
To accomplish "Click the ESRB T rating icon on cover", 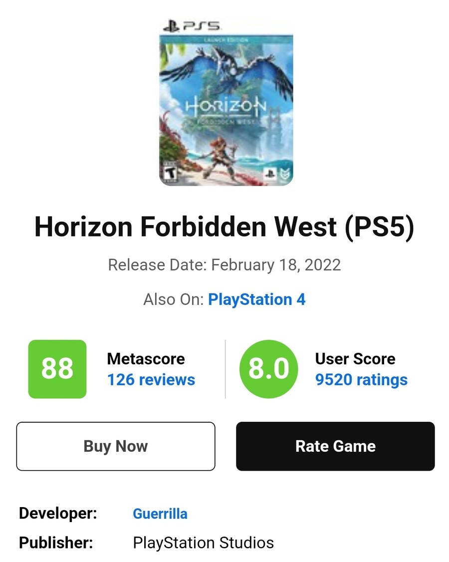I will [x=171, y=172].
